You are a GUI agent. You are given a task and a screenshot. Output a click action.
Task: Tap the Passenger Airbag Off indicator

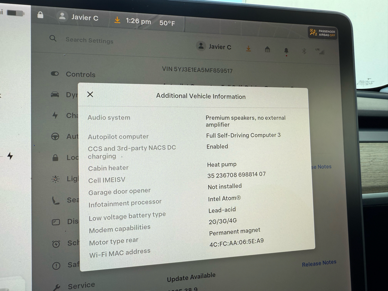point(323,33)
